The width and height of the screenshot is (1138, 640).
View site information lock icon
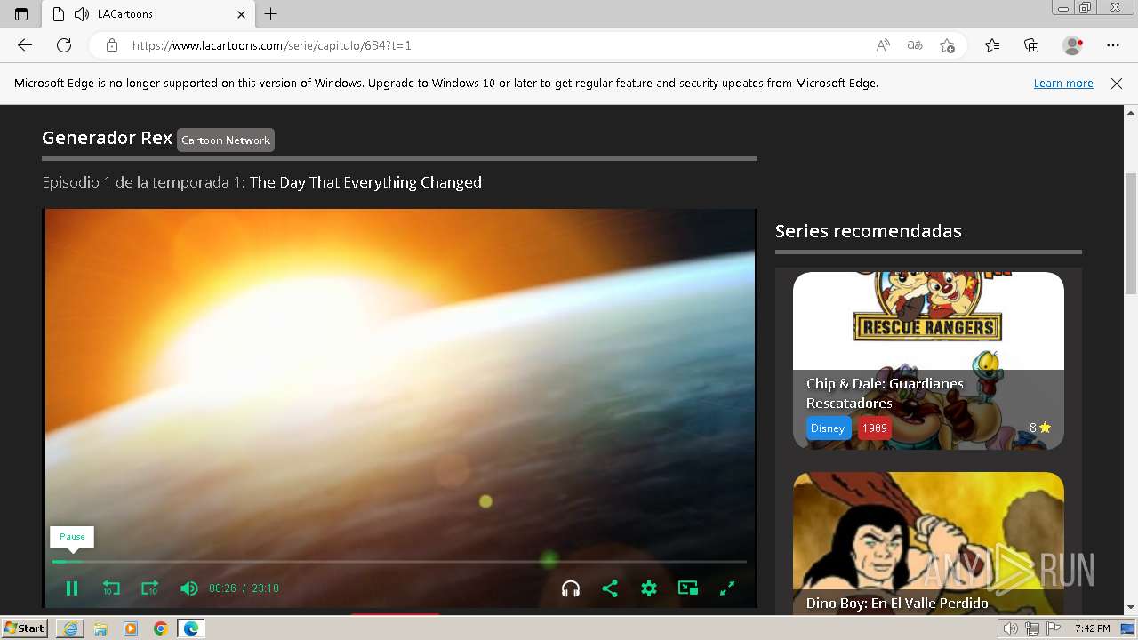(112, 45)
